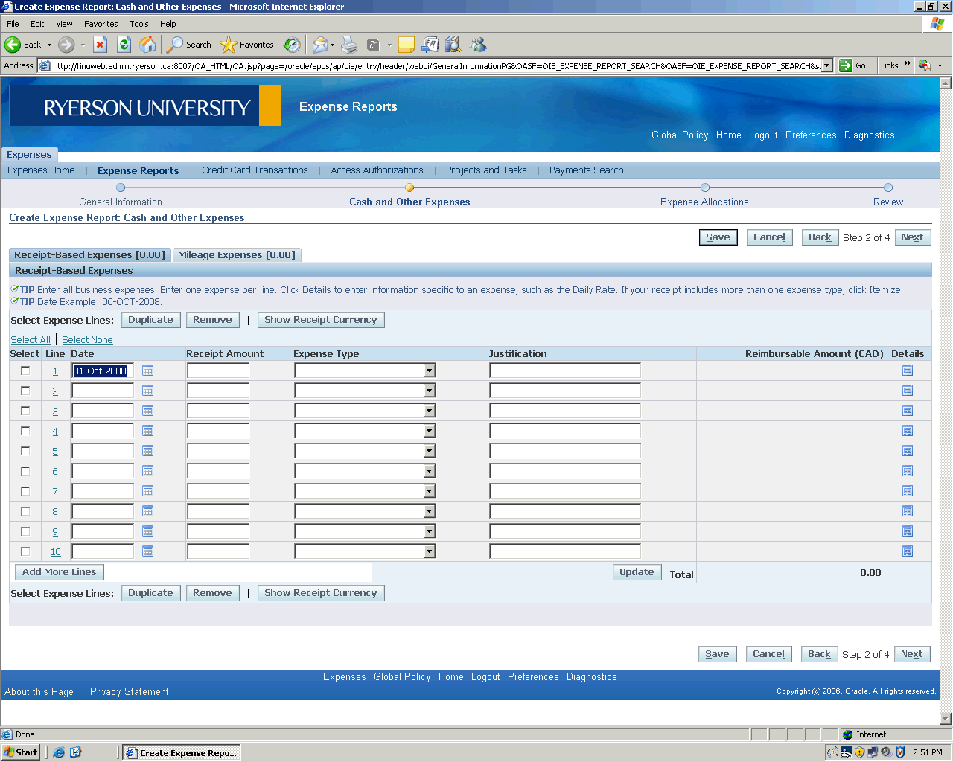This screenshot has width=953, height=762.
Task: Stop page loading with the X icon
Action: point(100,45)
